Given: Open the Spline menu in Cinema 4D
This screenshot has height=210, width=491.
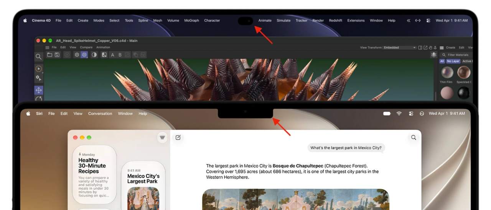Looking at the screenshot, I should 143,21.
